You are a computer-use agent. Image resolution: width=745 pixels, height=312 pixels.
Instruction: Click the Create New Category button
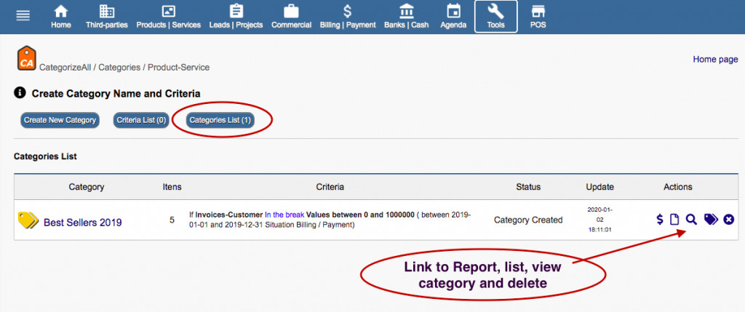(60, 120)
